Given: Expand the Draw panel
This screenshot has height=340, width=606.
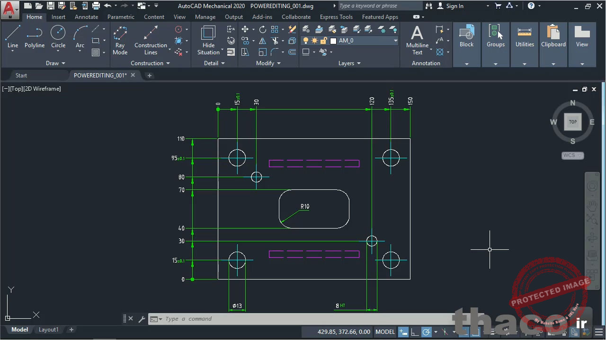Looking at the screenshot, I should tap(55, 63).
